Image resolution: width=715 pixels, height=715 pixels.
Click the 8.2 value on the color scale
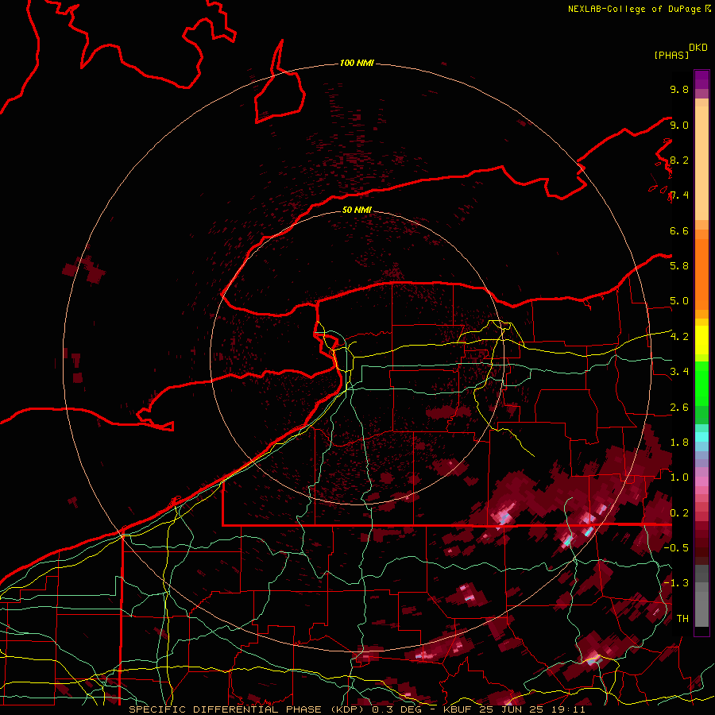point(679,160)
